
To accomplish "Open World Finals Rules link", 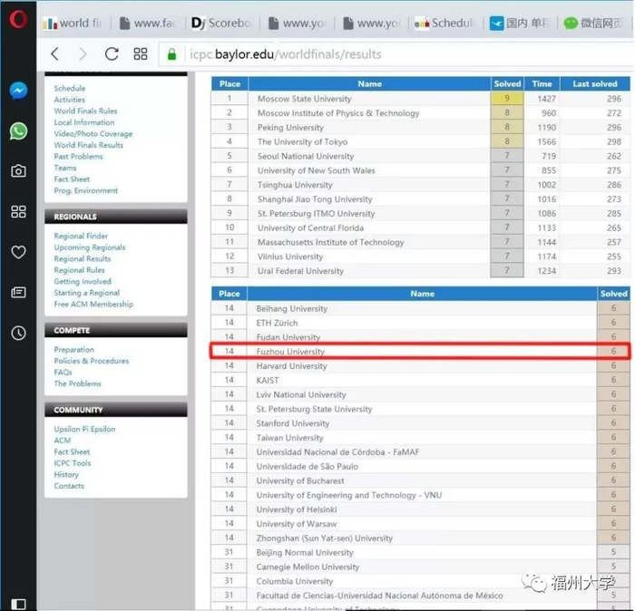I will coord(85,111).
